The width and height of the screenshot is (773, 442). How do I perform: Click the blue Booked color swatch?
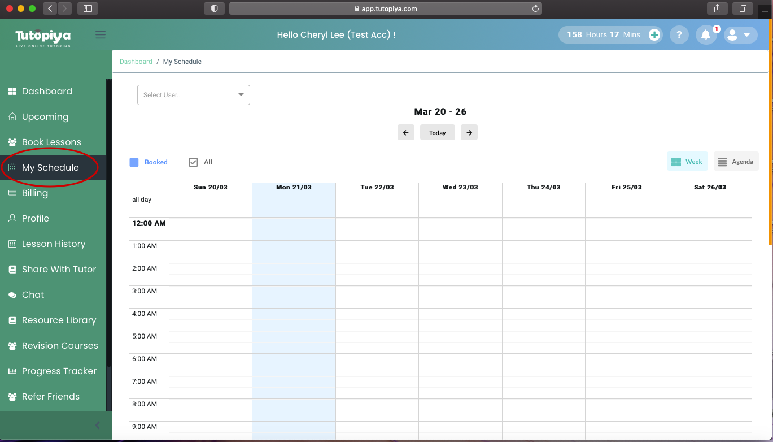click(134, 162)
